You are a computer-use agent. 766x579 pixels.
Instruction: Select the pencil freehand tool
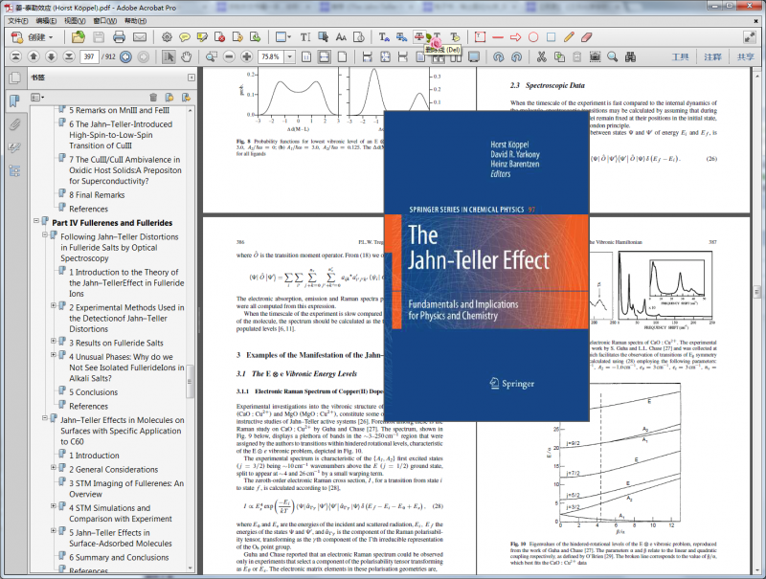pyautogui.click(x=569, y=37)
